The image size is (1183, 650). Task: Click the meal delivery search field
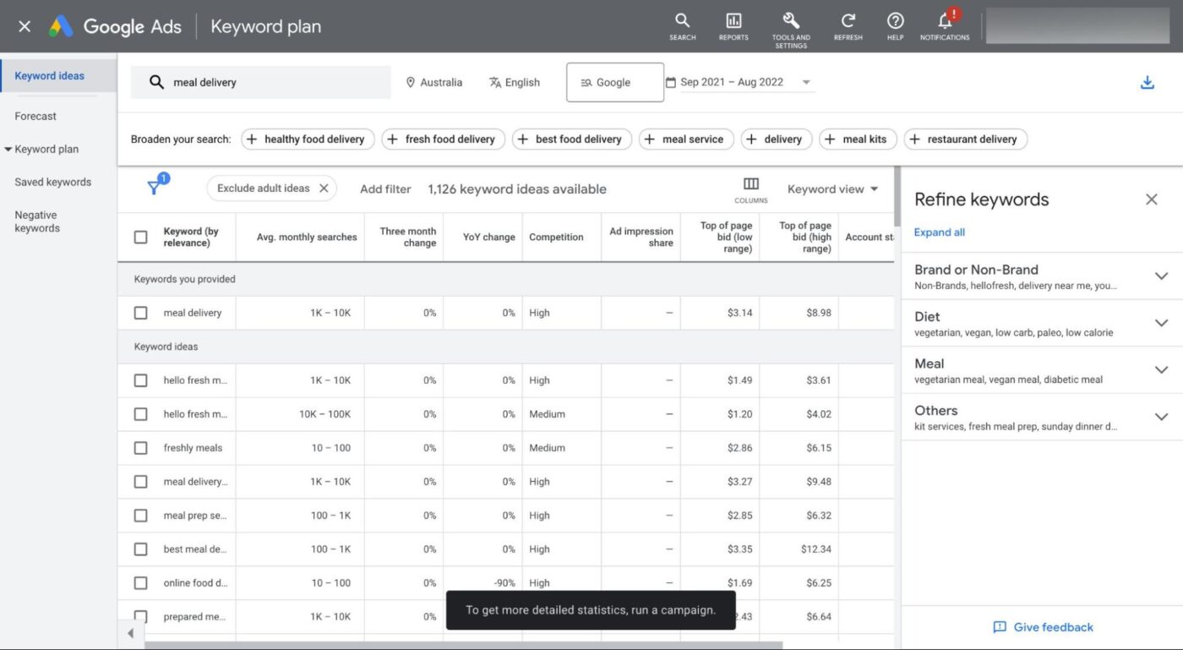tap(262, 81)
